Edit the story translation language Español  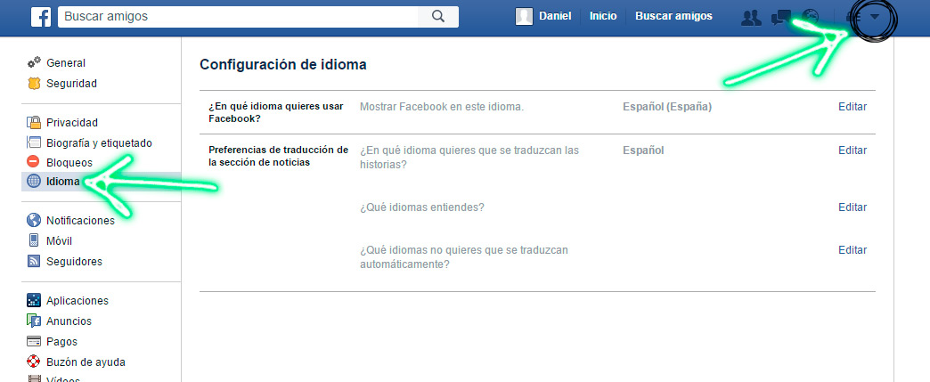point(852,150)
